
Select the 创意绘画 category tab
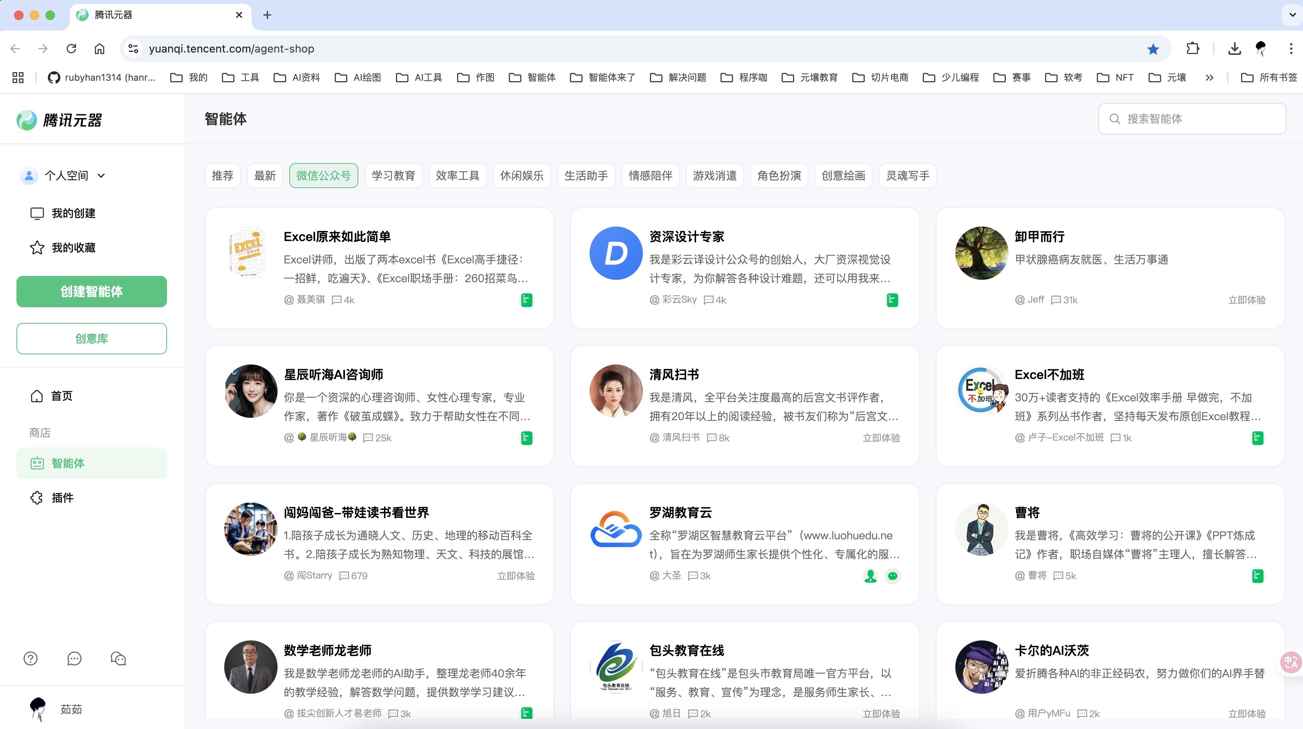(844, 176)
